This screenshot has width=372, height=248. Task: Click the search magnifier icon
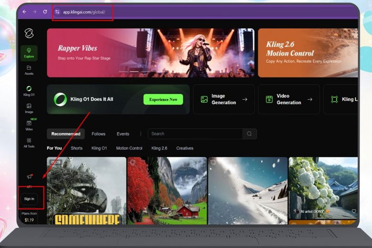point(249,134)
